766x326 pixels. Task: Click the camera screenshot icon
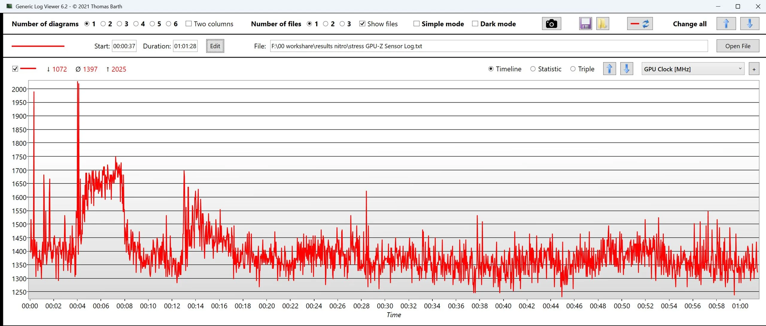coord(551,24)
